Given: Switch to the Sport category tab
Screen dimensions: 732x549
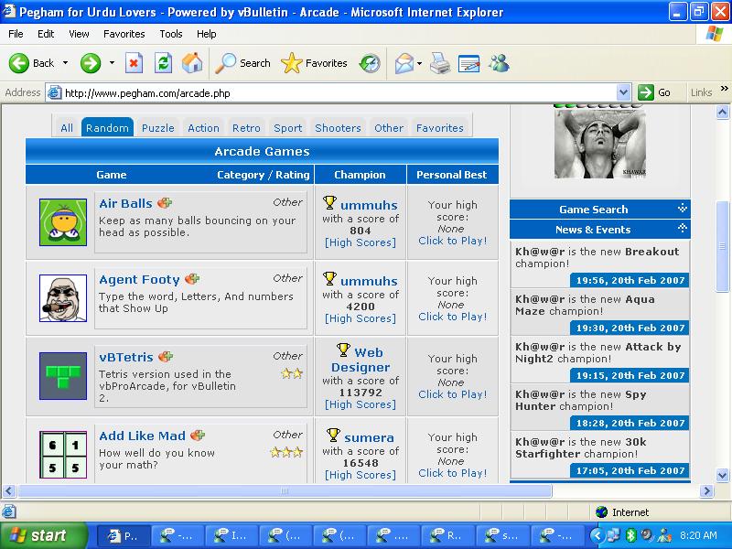Looking at the screenshot, I should tap(288, 128).
